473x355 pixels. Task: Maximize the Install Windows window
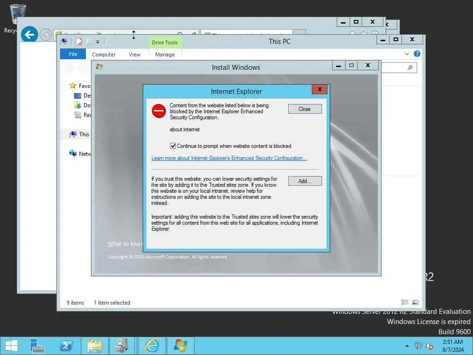[x=352, y=65]
